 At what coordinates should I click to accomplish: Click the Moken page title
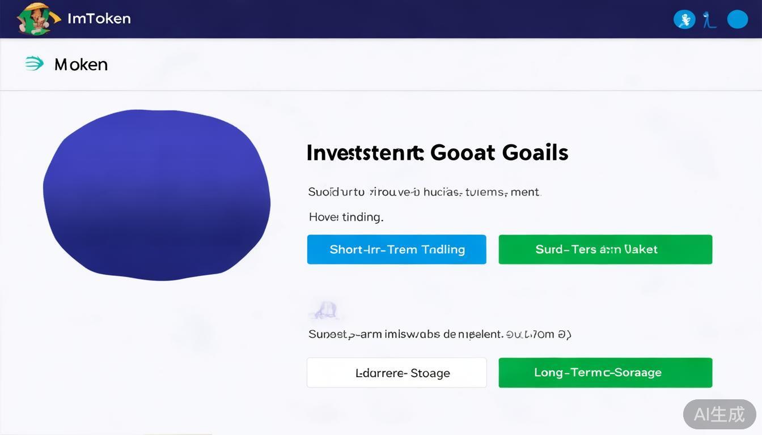[81, 65]
